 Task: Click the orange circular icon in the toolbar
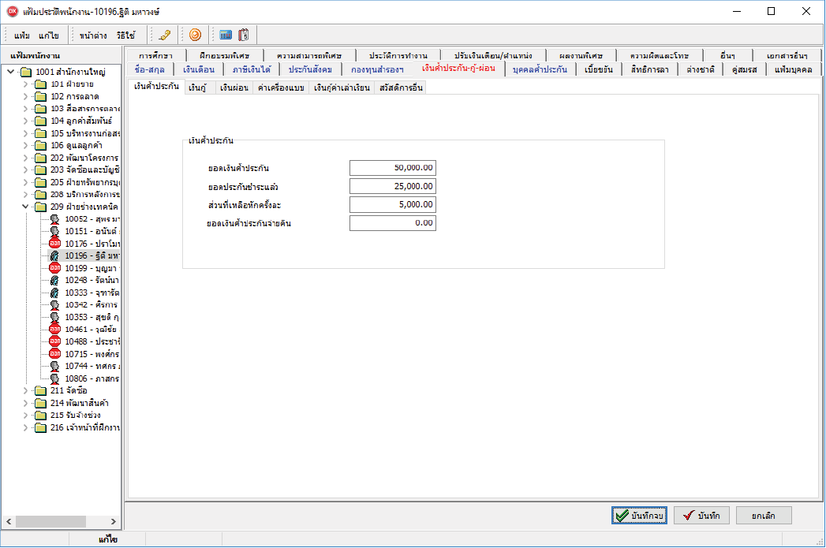[x=195, y=35]
